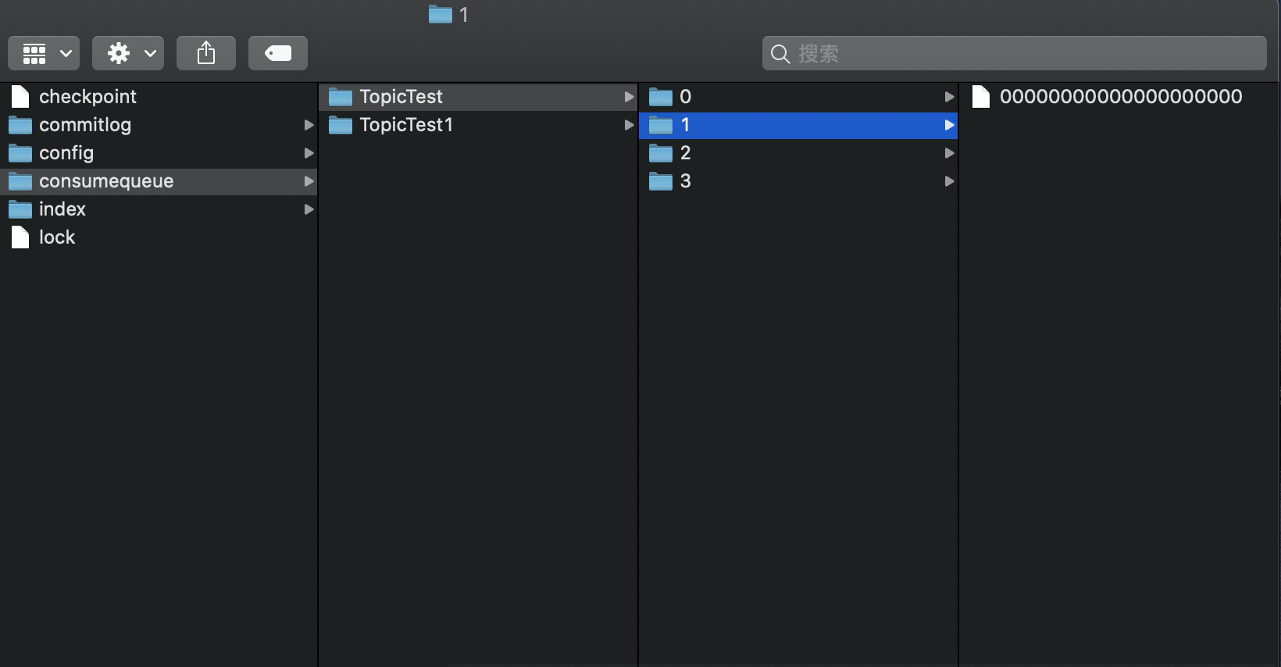Open the TopicTest1 folder

click(405, 125)
